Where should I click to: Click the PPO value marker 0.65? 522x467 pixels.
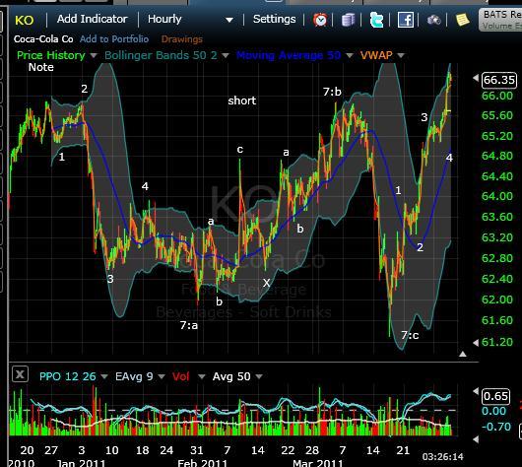coord(495,396)
